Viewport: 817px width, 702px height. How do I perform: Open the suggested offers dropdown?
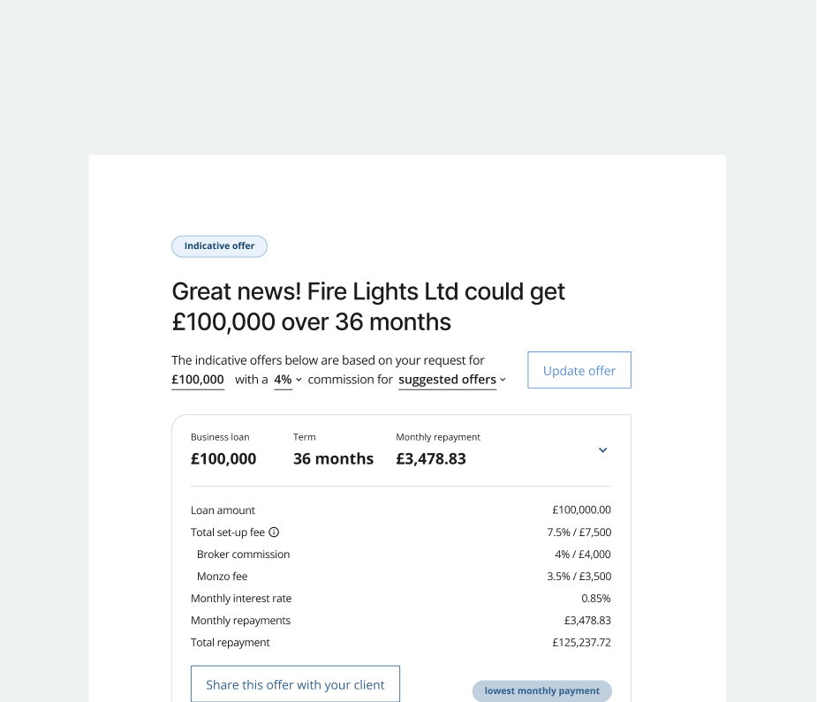452,380
